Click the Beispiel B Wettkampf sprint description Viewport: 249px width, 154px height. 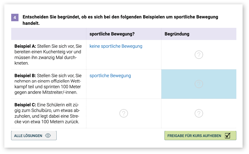pyautogui.click(x=48, y=84)
